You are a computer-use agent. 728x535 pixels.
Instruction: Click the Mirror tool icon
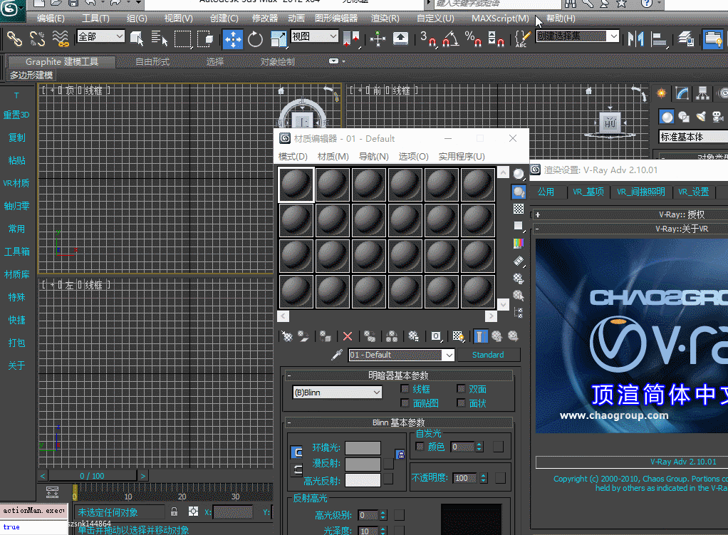(635, 38)
